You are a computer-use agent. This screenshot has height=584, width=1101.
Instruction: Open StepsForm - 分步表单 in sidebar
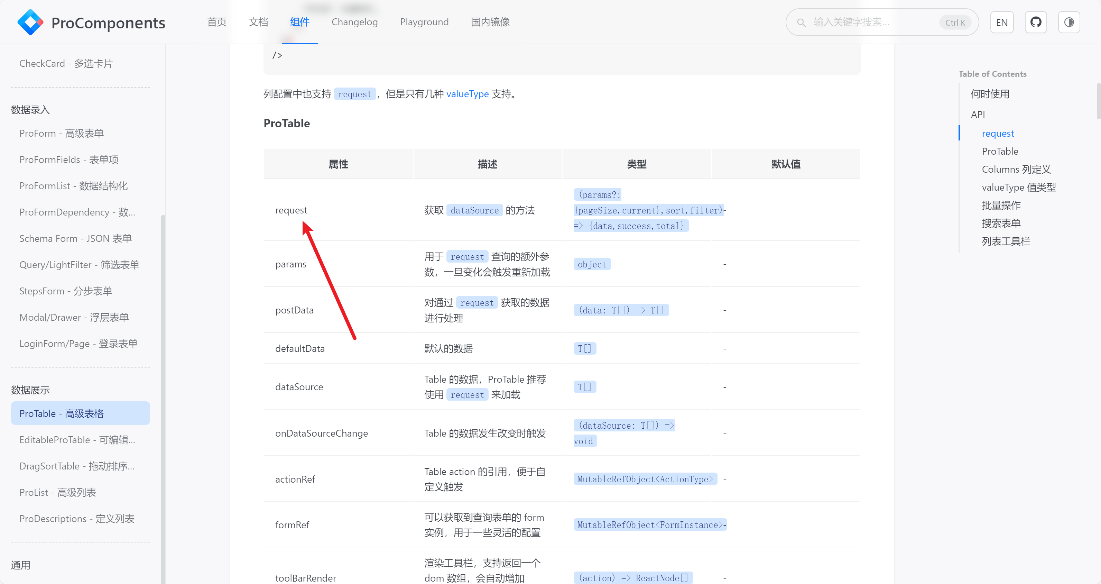80,291
